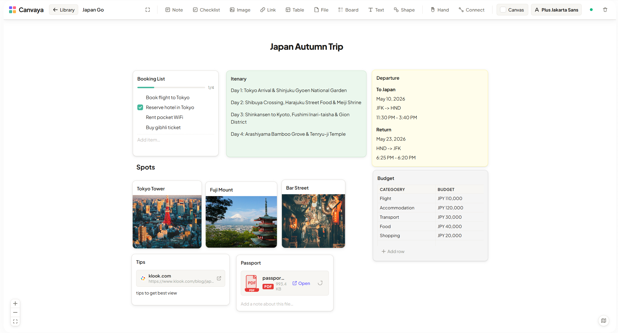Select the Checklist tool
This screenshot has width=618, height=333.
point(206,10)
